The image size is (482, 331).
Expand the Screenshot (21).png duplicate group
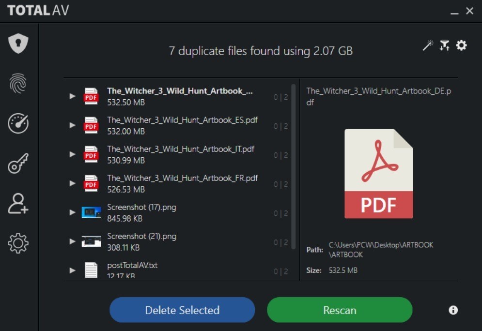pos(72,241)
